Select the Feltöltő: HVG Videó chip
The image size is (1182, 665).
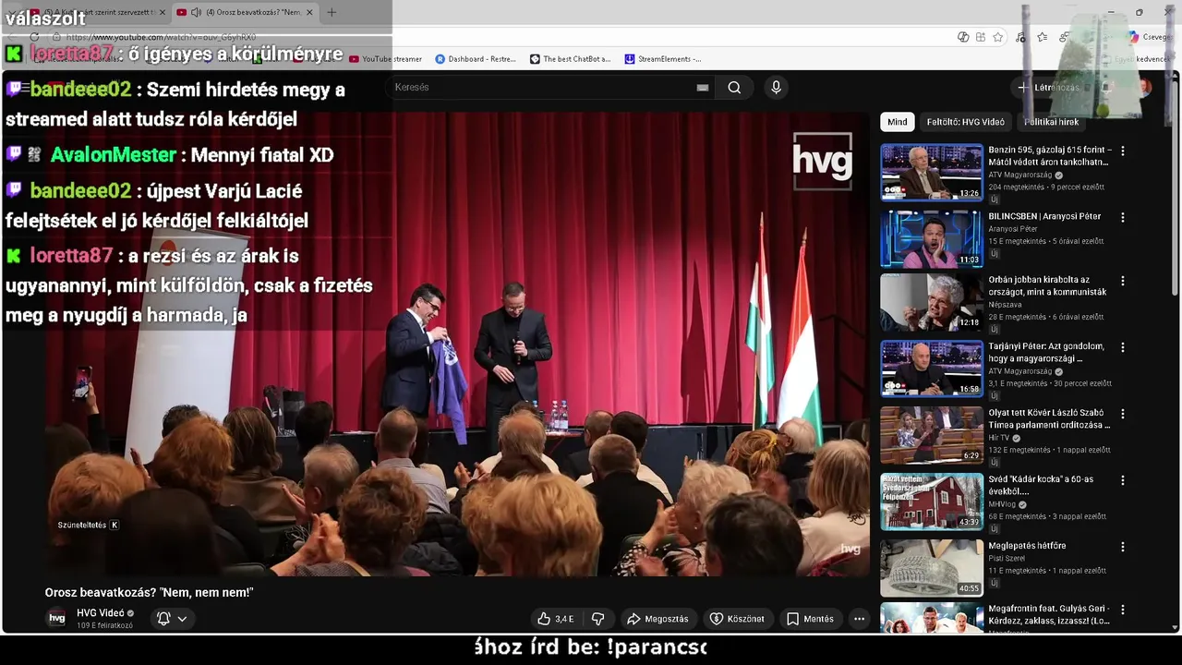[965, 122]
